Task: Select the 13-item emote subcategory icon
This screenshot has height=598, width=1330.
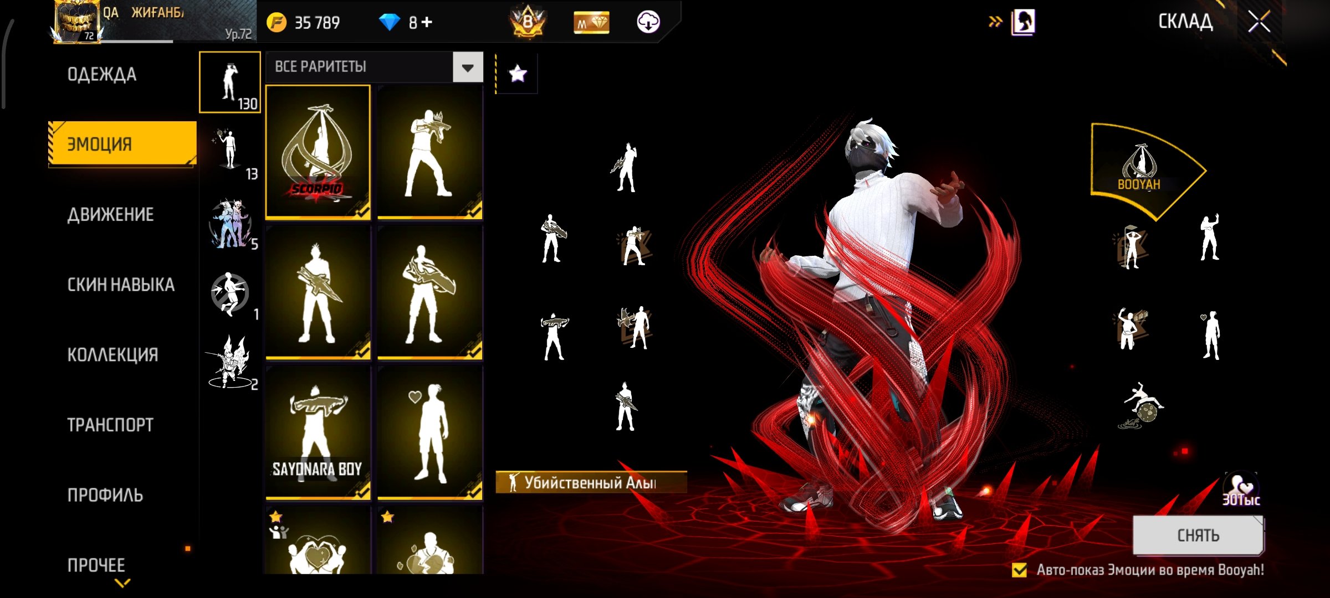Action: tap(230, 152)
